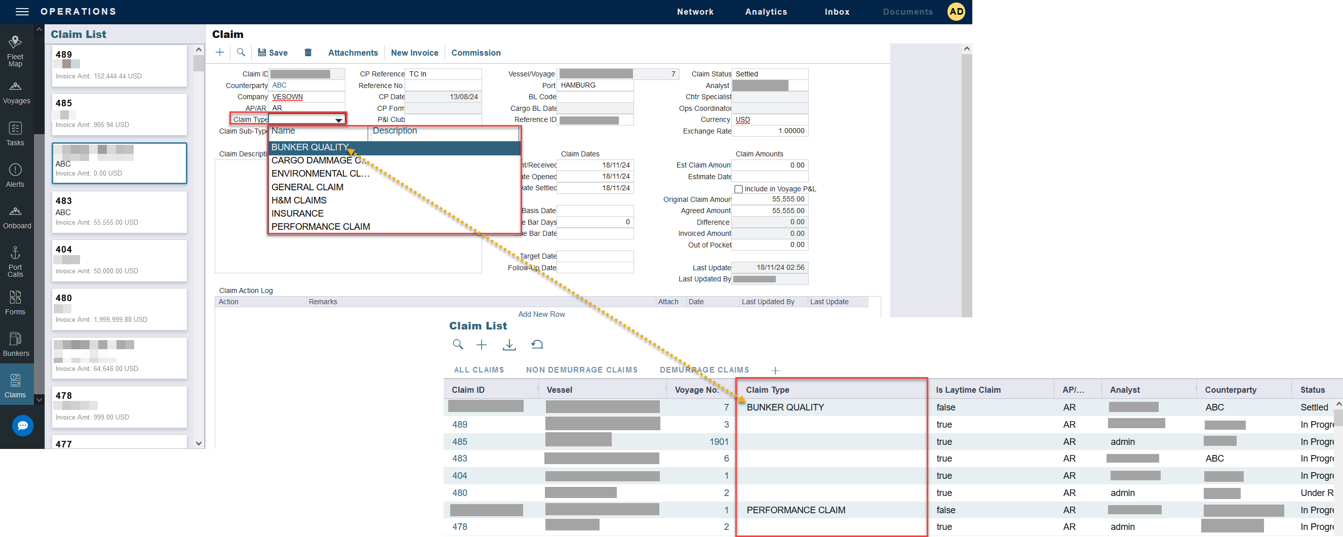Select PERFORMANCE CLAIM from the dropdown list
This screenshot has width=1343, height=537.
(321, 227)
